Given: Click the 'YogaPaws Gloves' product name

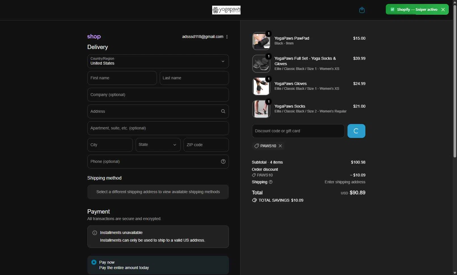Looking at the screenshot, I should [290, 84].
